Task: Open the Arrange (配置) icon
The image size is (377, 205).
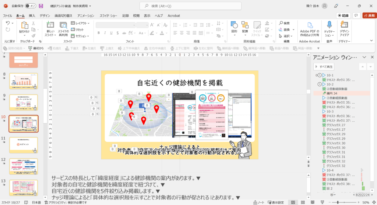Action: pos(245,25)
